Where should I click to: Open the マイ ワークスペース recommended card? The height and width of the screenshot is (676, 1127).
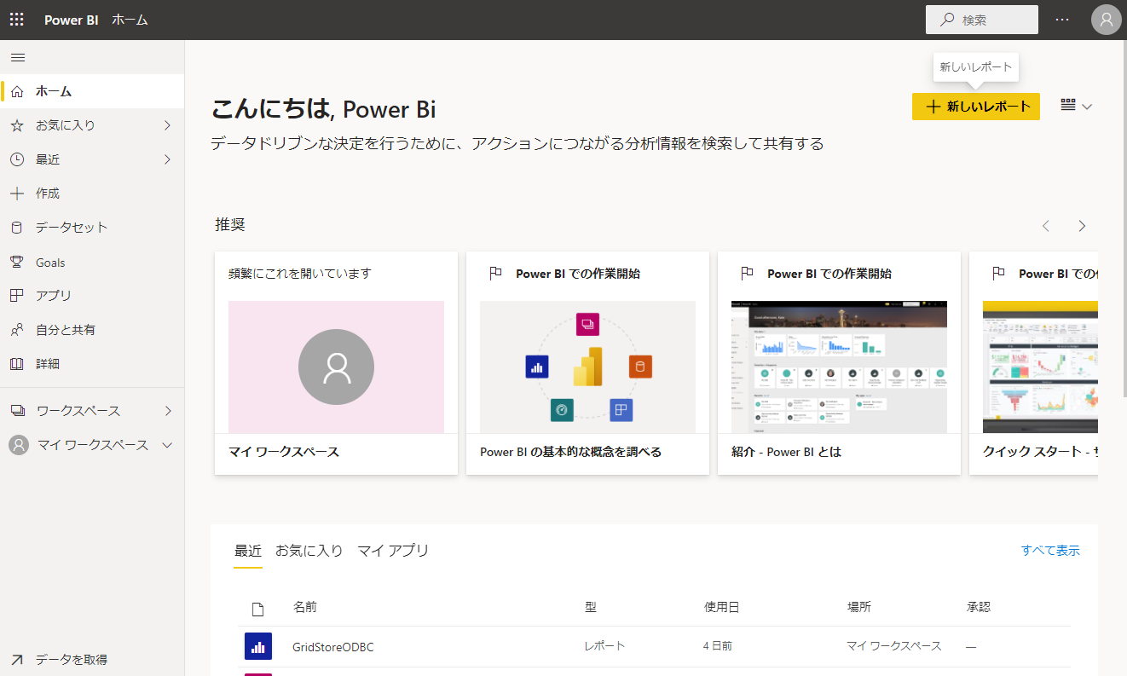(x=336, y=363)
